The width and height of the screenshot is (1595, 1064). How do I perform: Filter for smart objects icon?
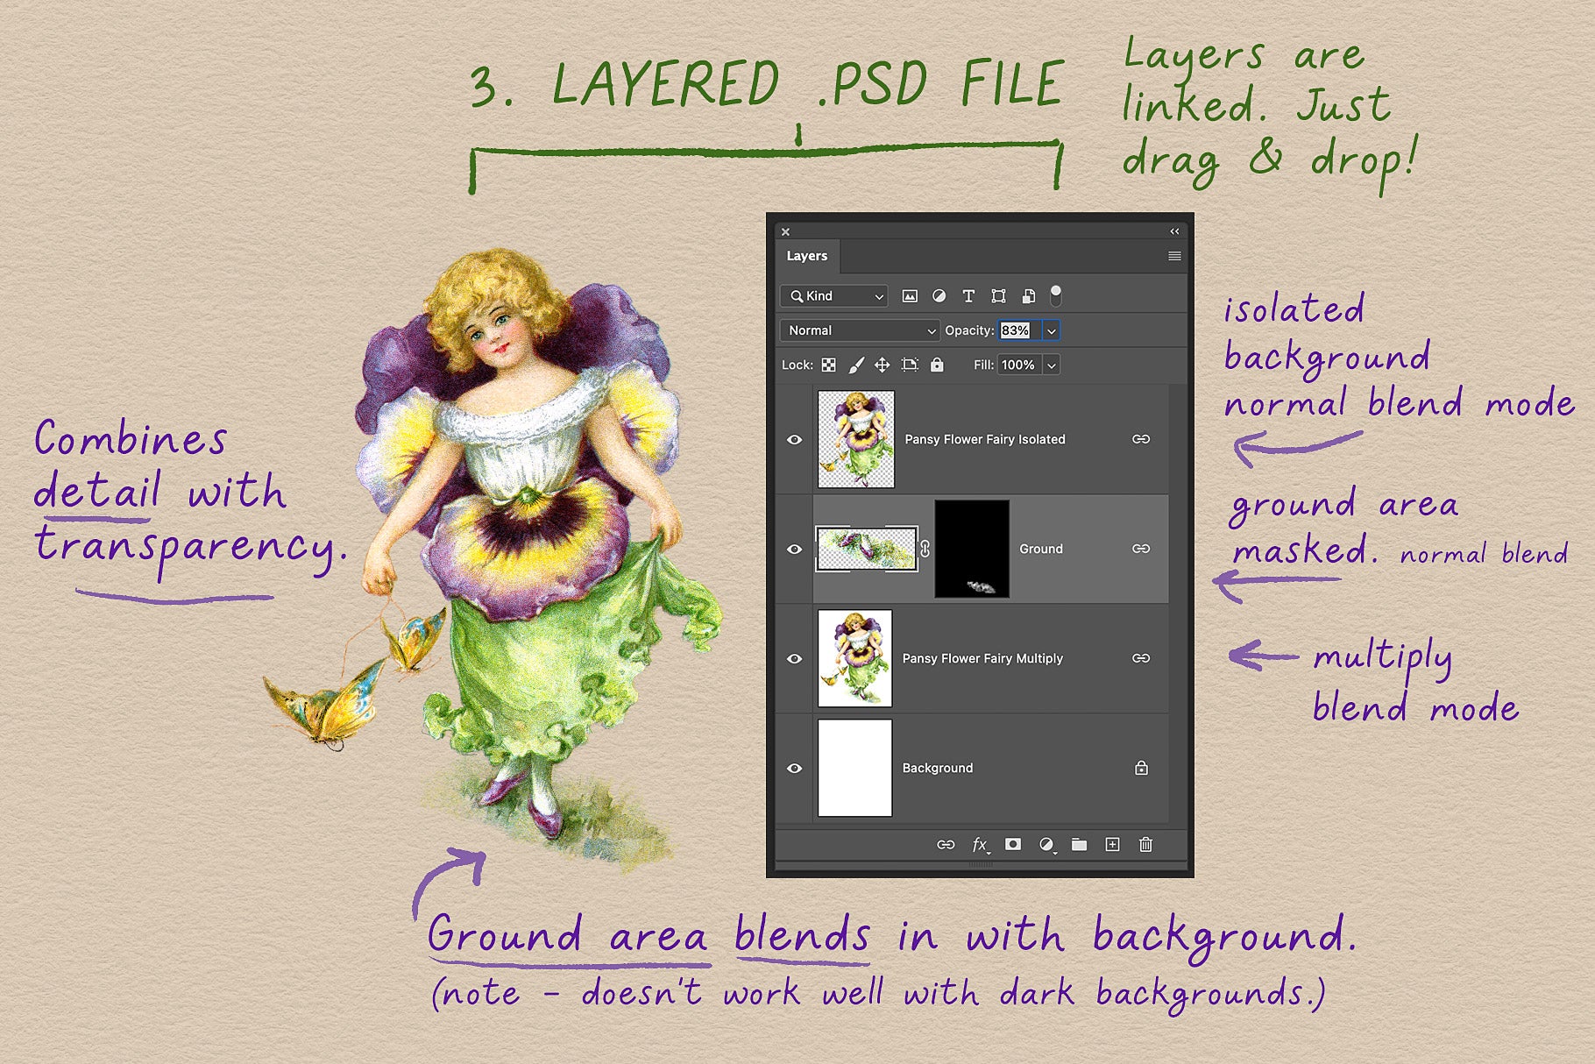(x=1029, y=296)
